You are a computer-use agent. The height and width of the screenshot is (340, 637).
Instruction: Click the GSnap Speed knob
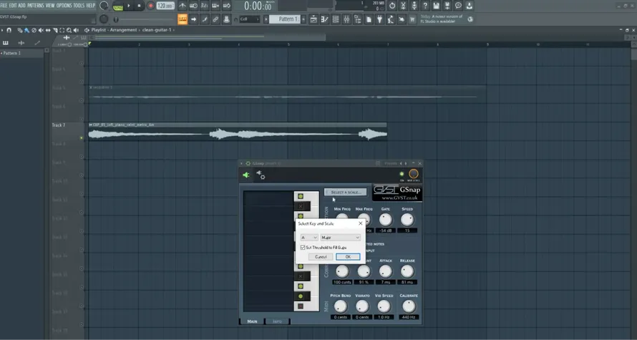coord(407,220)
